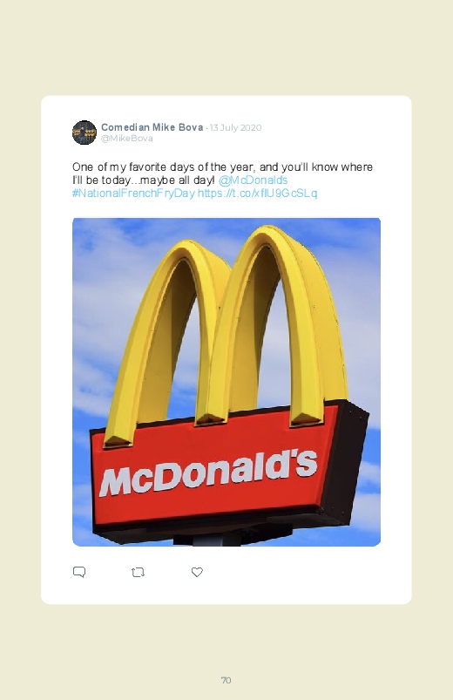The width and height of the screenshot is (453, 700).
Task: Open the 13 July 2020 timestamp
Action: [x=236, y=127]
